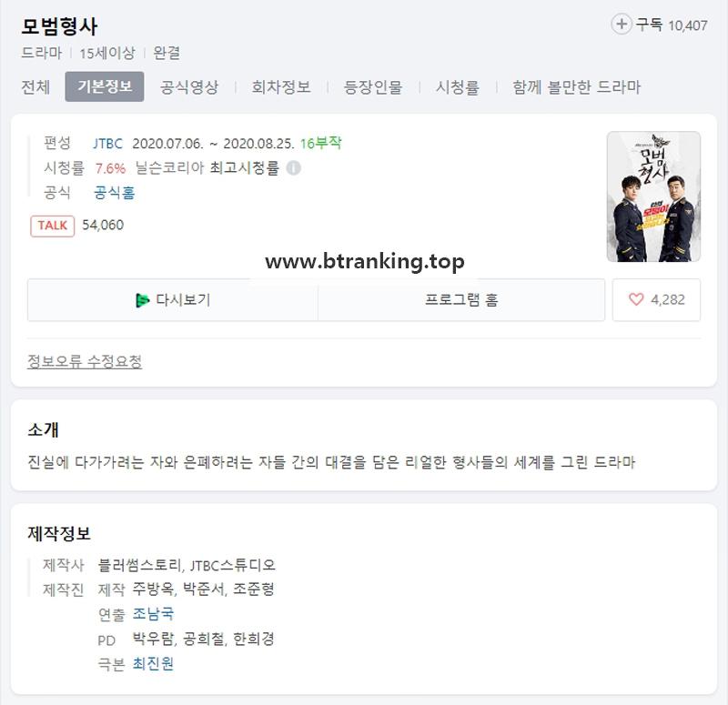Open the 모범형사 poster thumbnail

[653, 196]
